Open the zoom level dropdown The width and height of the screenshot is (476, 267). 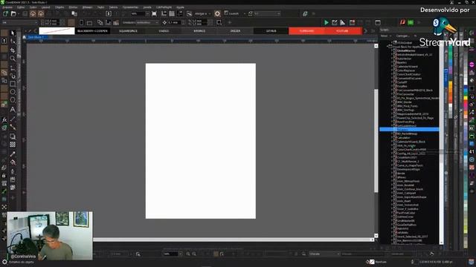click(x=147, y=13)
